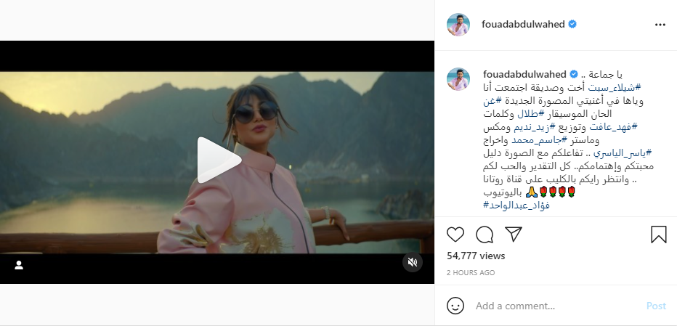Open hashtag #فؤاد_عبدالواحد
This screenshot has width=677, height=326.
tap(516, 205)
